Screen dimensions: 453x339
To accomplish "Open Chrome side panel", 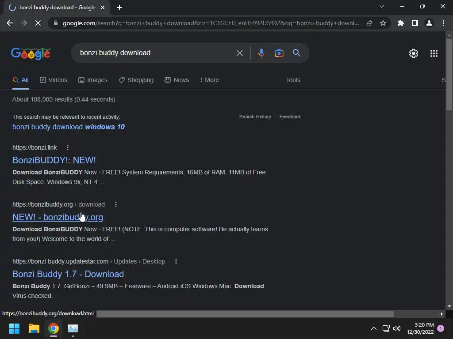I will coord(415,23).
